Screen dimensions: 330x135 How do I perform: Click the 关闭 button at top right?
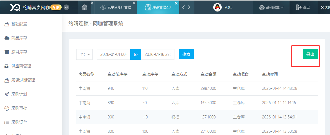pos(325,7)
